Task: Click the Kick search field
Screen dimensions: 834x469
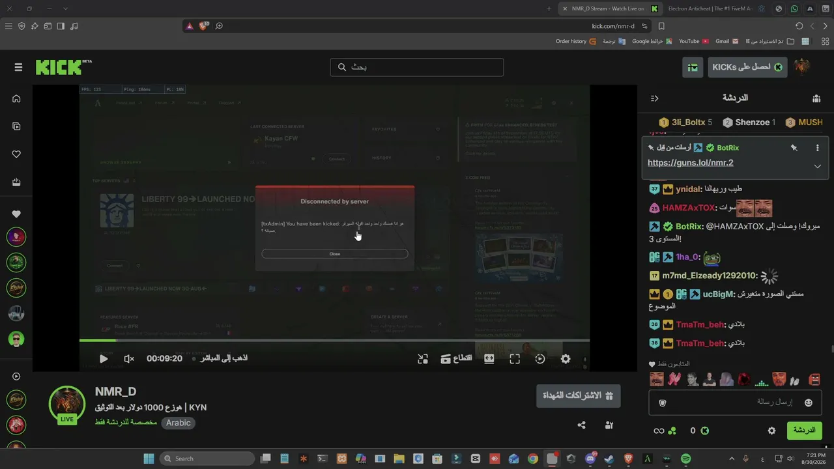Action: pos(417,67)
